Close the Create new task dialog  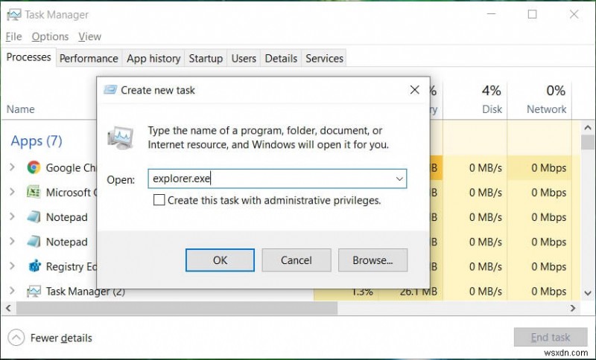click(414, 90)
